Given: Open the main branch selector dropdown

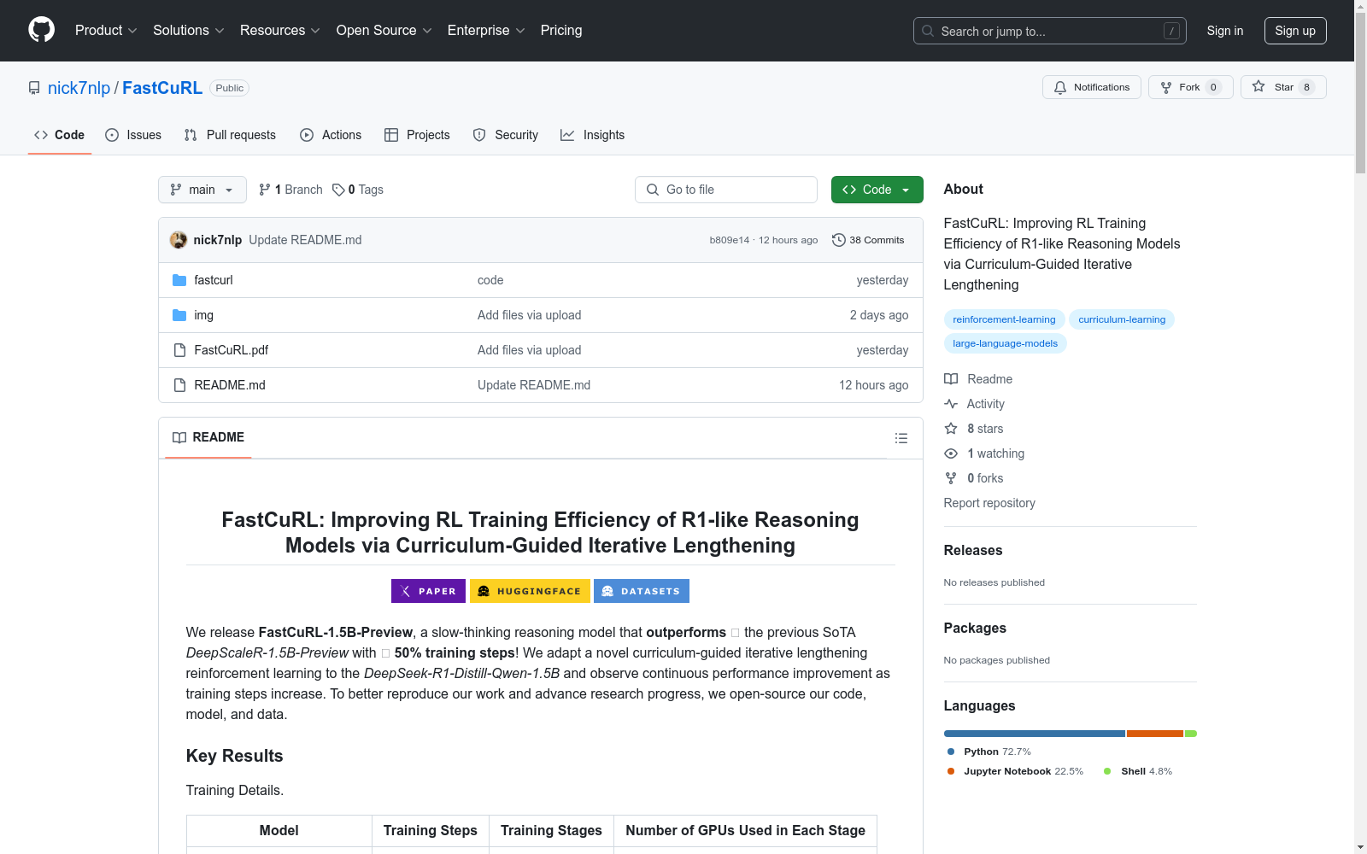Looking at the screenshot, I should click(202, 190).
